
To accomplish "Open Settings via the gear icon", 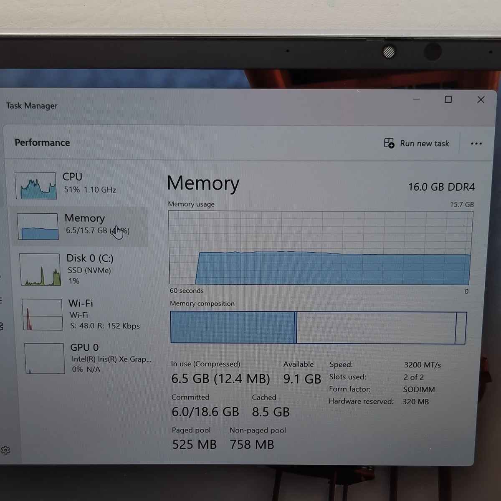I will 5,450.
